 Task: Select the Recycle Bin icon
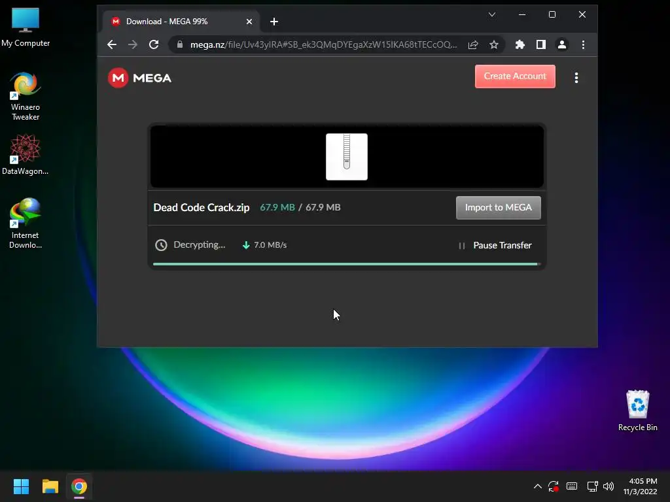coord(637,410)
